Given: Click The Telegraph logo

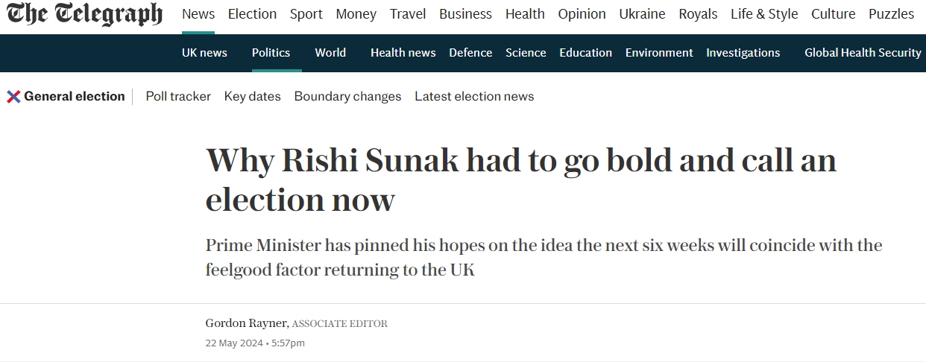Looking at the screenshot, I should [85, 13].
